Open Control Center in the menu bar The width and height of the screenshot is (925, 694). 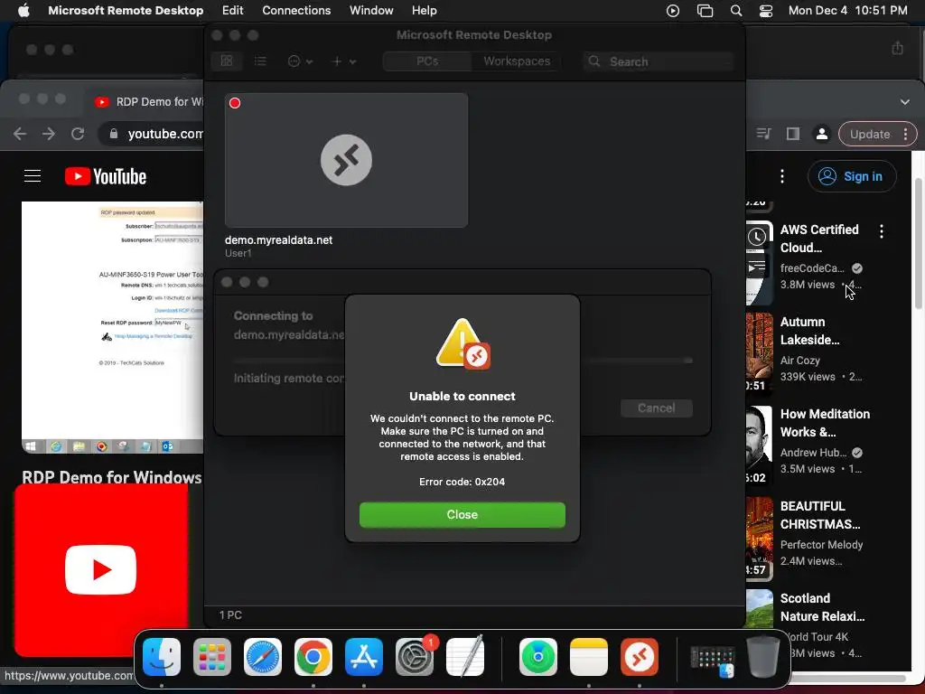(766, 11)
